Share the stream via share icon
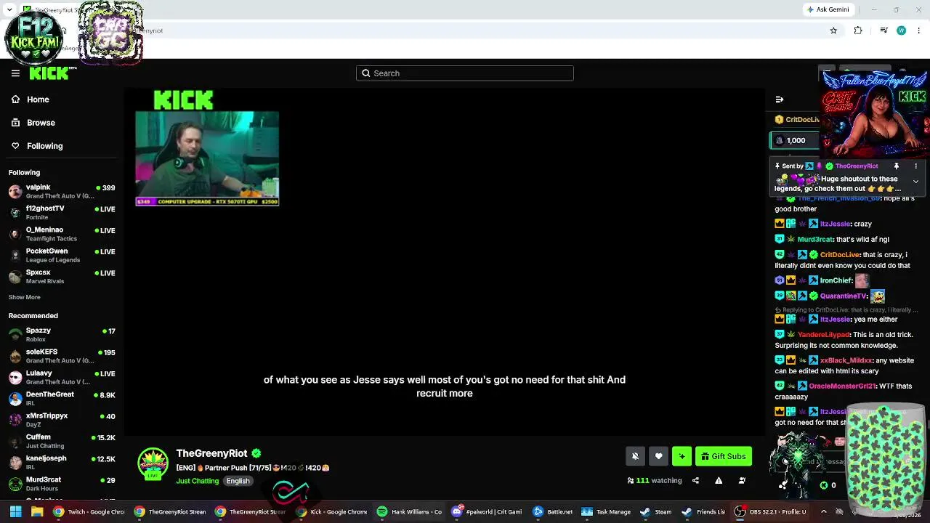Image resolution: width=930 pixels, height=523 pixels. point(695,481)
